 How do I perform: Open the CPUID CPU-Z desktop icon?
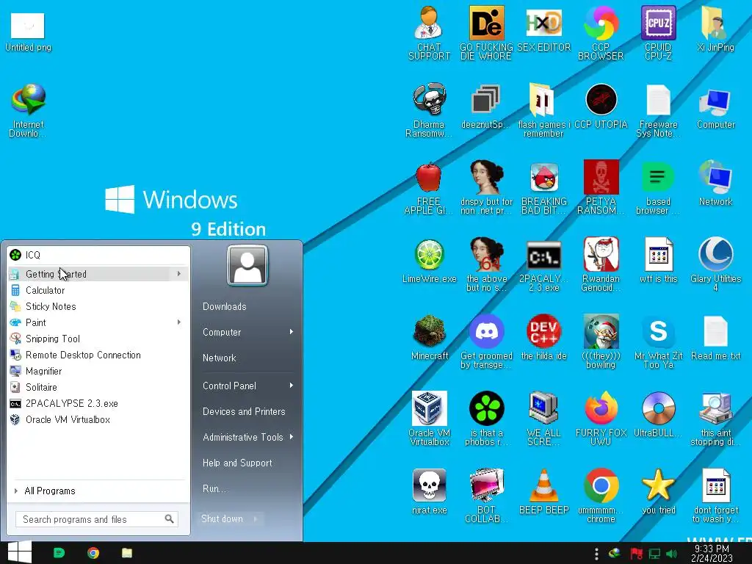pos(658,33)
